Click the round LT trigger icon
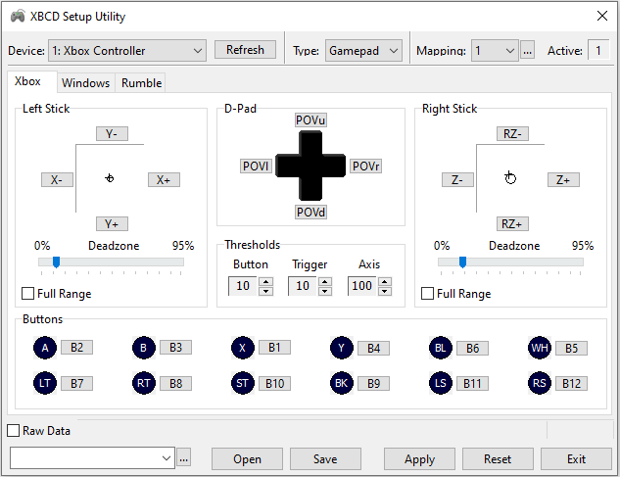 pos(45,383)
